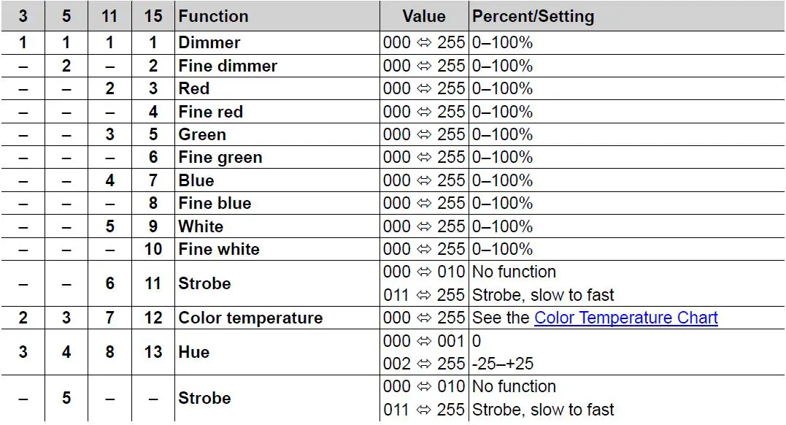Image resolution: width=786 pixels, height=425 pixels.
Task: Select the Green function cell
Action: pos(202,134)
